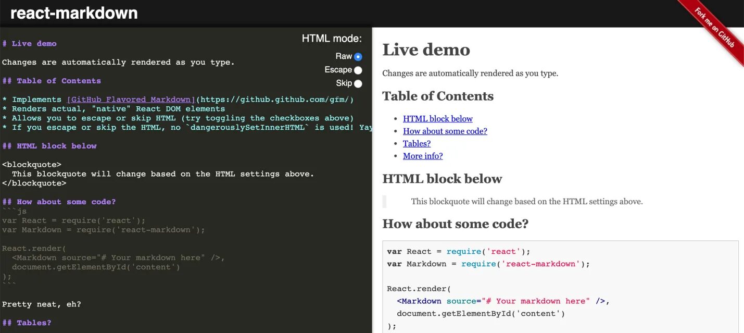
Task: Click the Fork me on GitHub ribbon
Action: click(x=714, y=28)
